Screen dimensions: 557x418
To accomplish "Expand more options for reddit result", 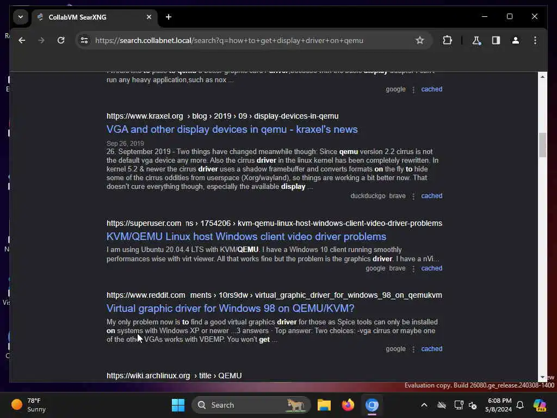I will coord(413,349).
